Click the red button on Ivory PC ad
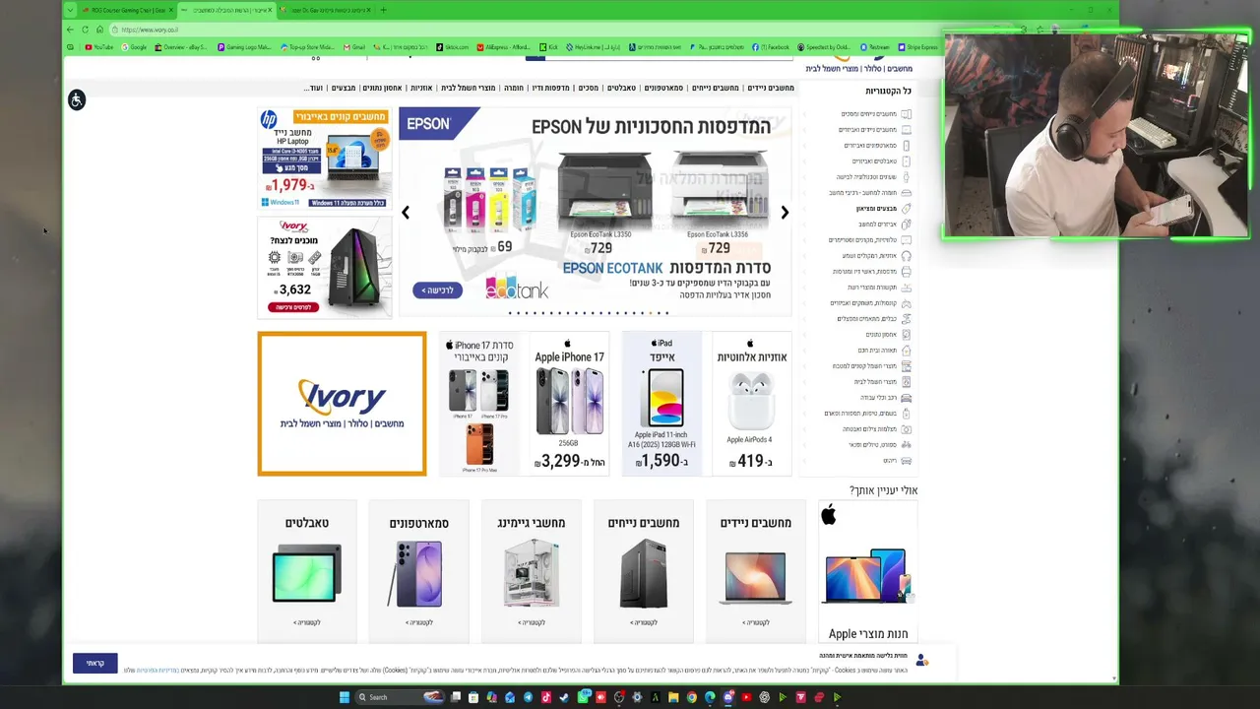The height and width of the screenshot is (709, 1260). tap(292, 307)
